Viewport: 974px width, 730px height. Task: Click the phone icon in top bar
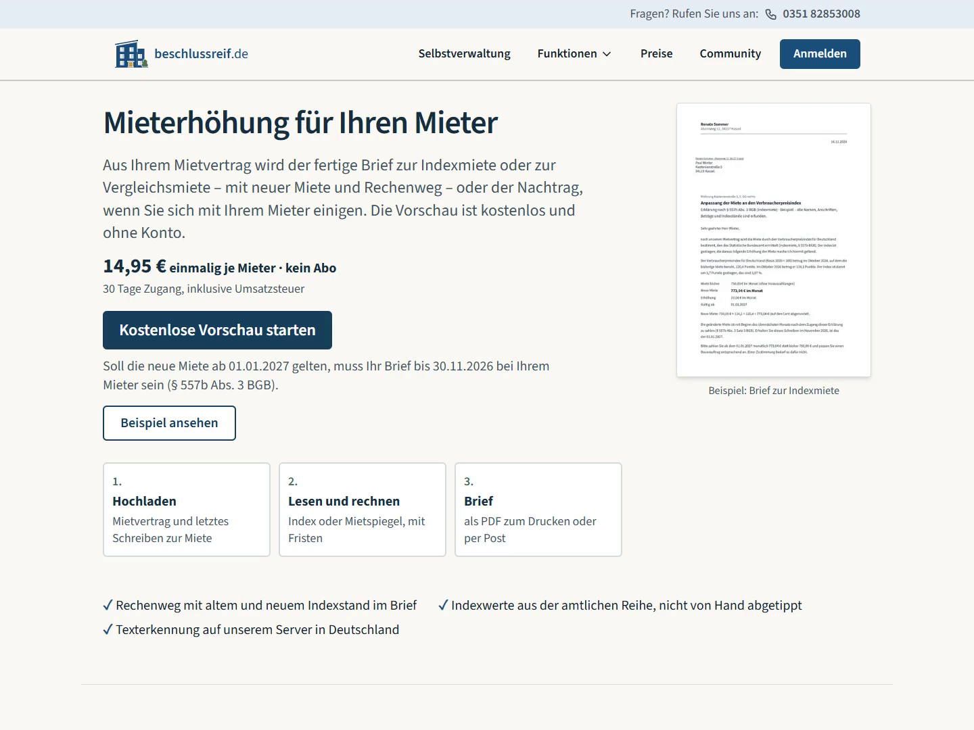point(770,14)
